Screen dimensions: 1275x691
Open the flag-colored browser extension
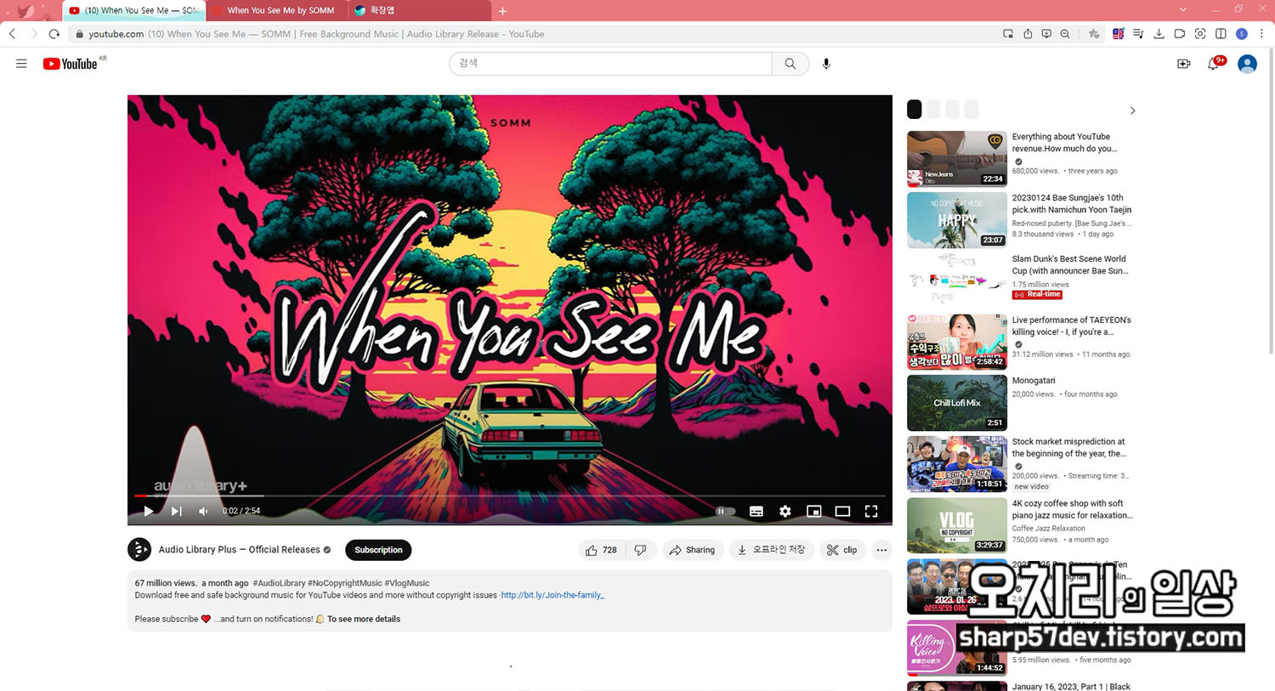tap(1118, 34)
